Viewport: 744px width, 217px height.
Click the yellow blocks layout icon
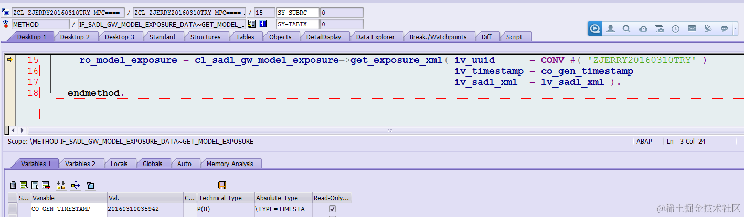[x=60, y=185]
